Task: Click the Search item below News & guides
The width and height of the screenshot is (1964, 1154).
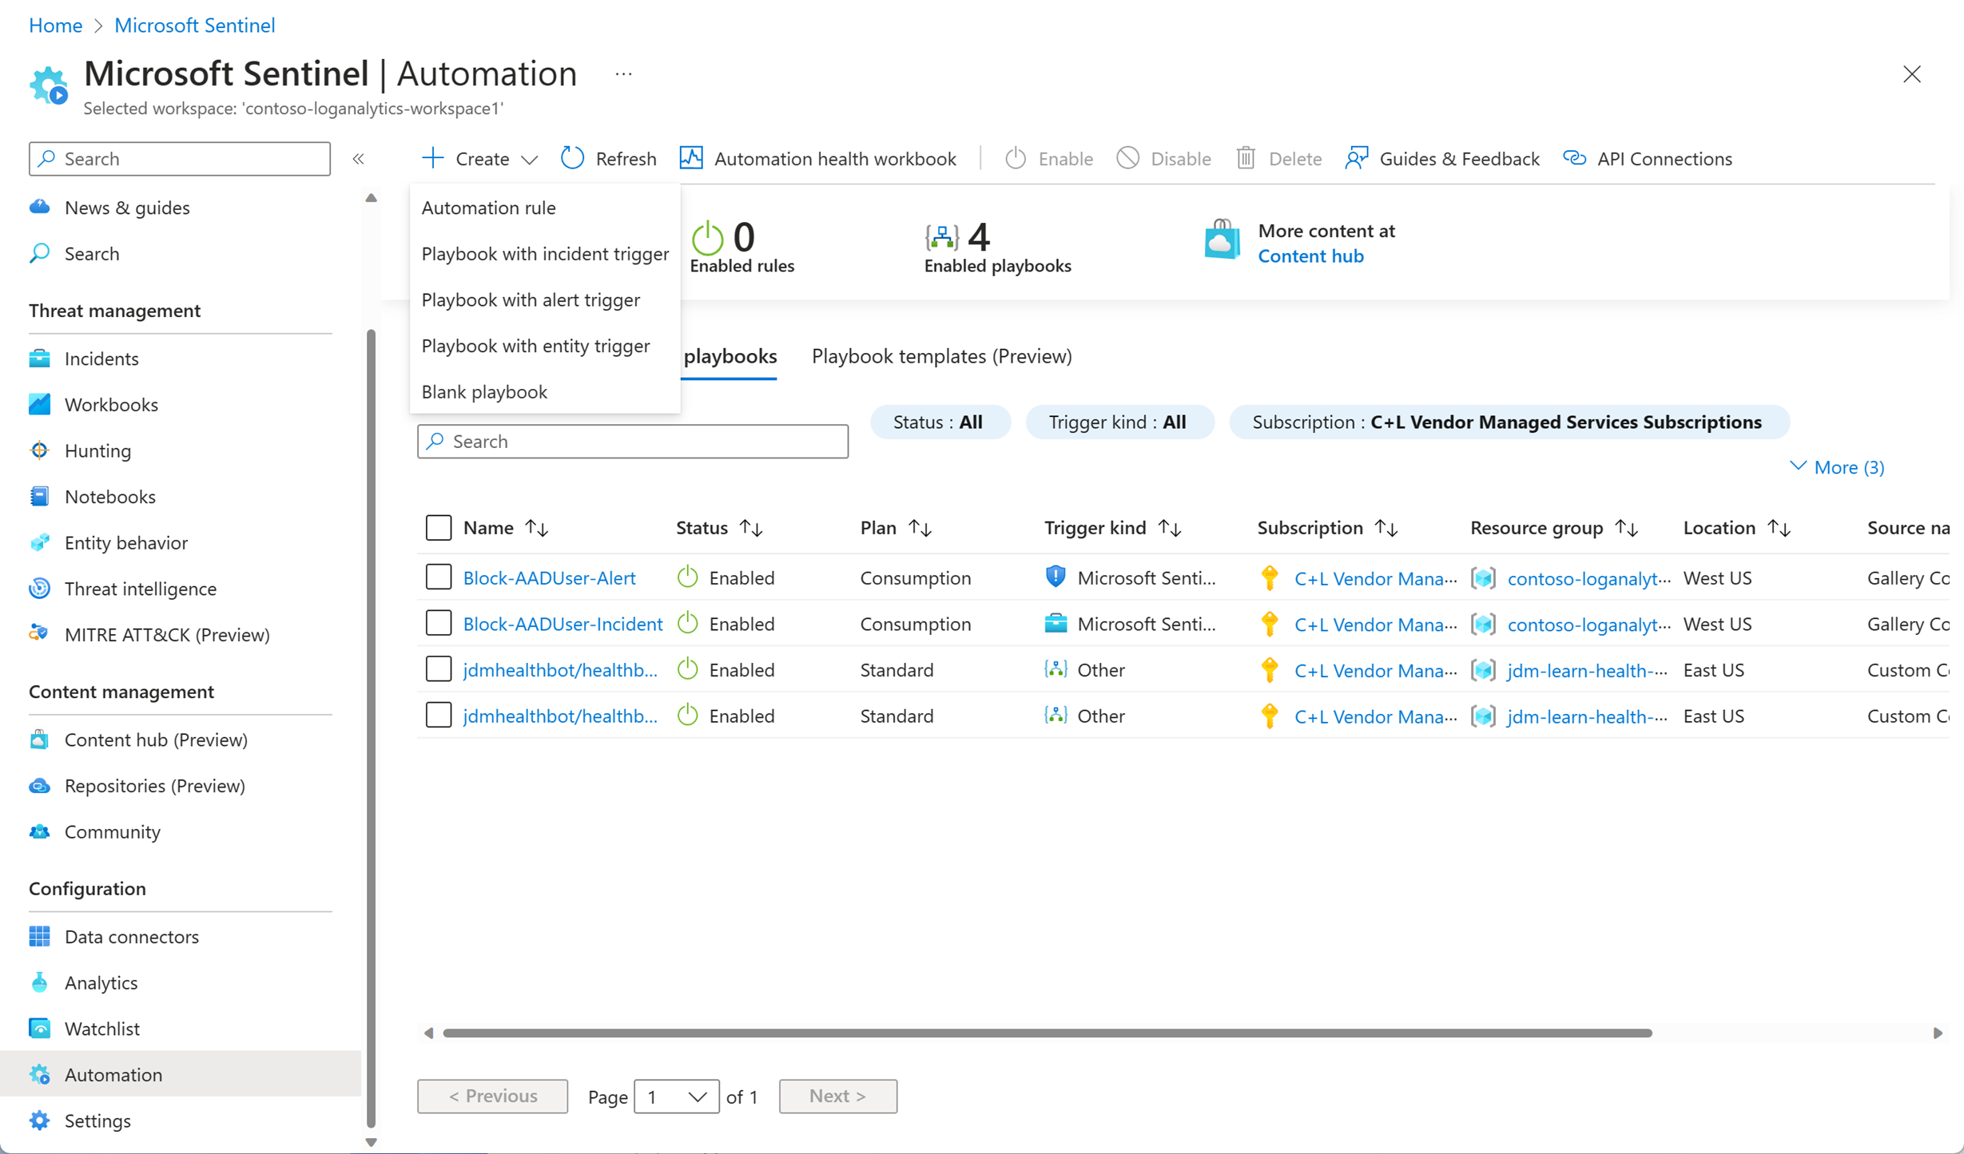Action: pyautogui.click(x=91, y=254)
